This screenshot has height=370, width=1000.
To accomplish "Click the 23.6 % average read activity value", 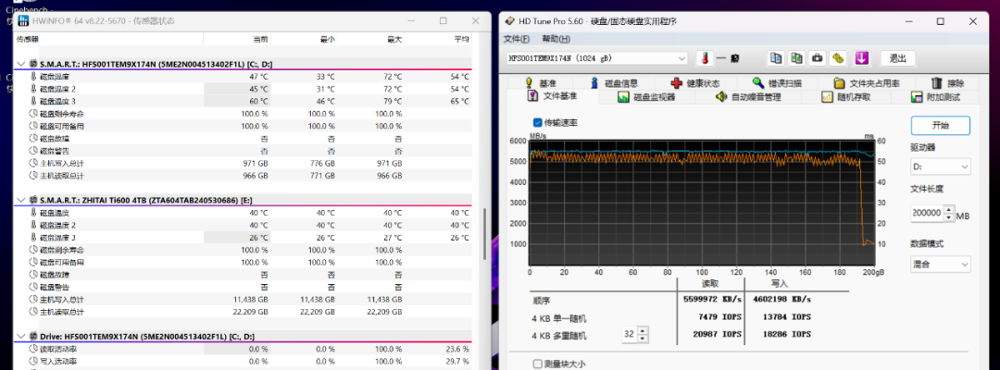I will (x=456, y=349).
